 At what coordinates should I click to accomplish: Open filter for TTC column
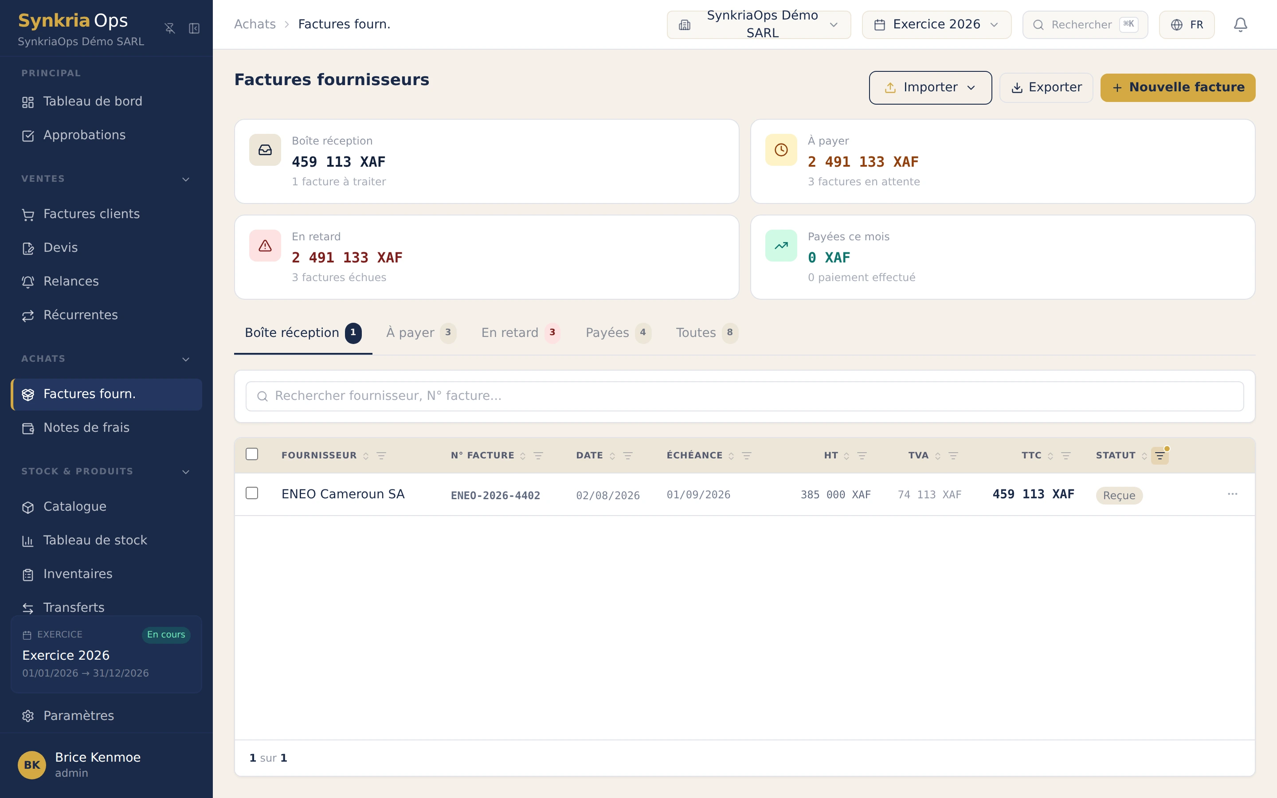pyautogui.click(x=1065, y=456)
